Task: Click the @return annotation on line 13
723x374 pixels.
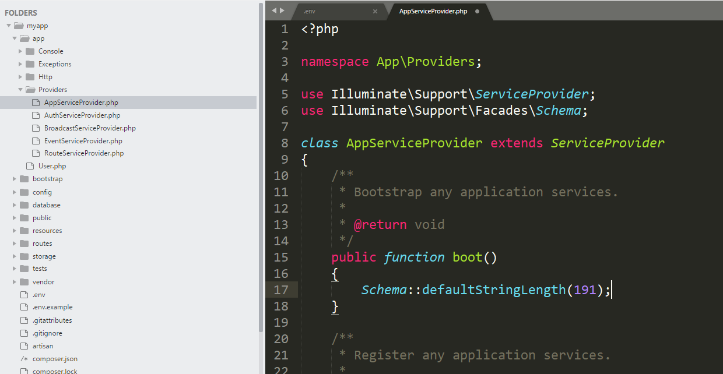Action: click(x=381, y=225)
